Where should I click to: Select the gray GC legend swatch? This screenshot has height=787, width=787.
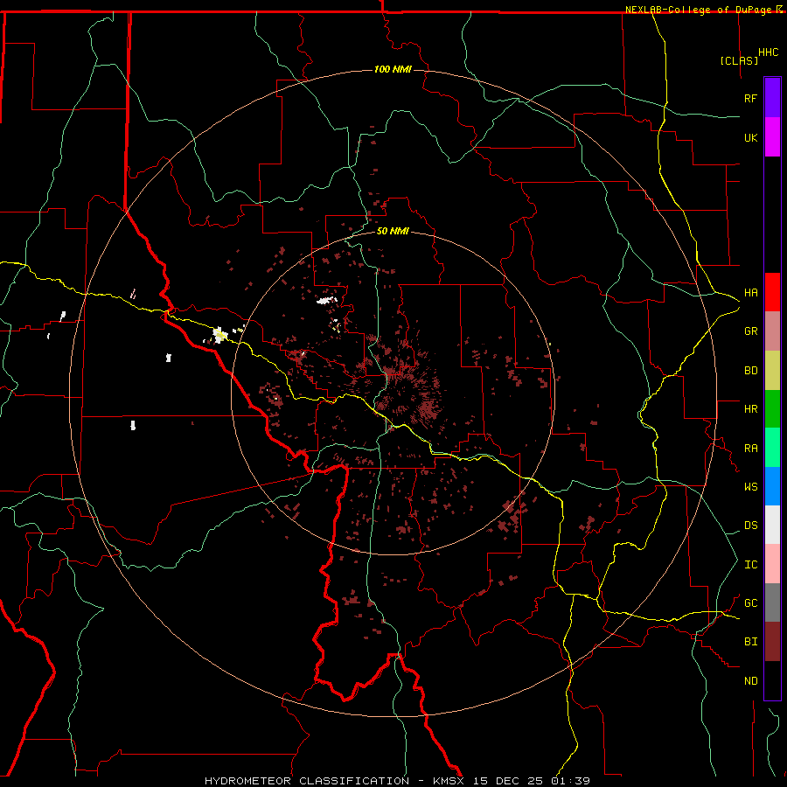(x=772, y=602)
